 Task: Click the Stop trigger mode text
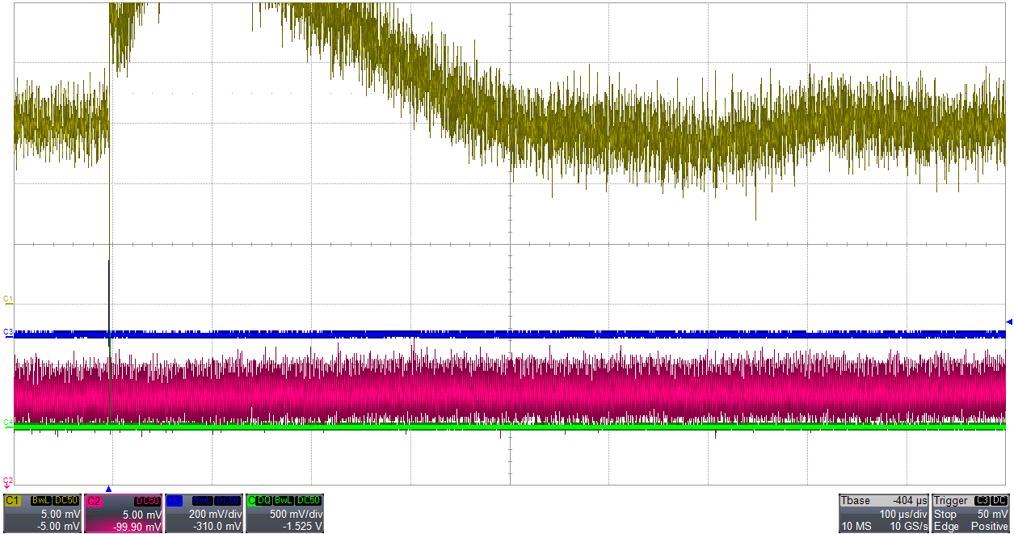click(x=945, y=514)
